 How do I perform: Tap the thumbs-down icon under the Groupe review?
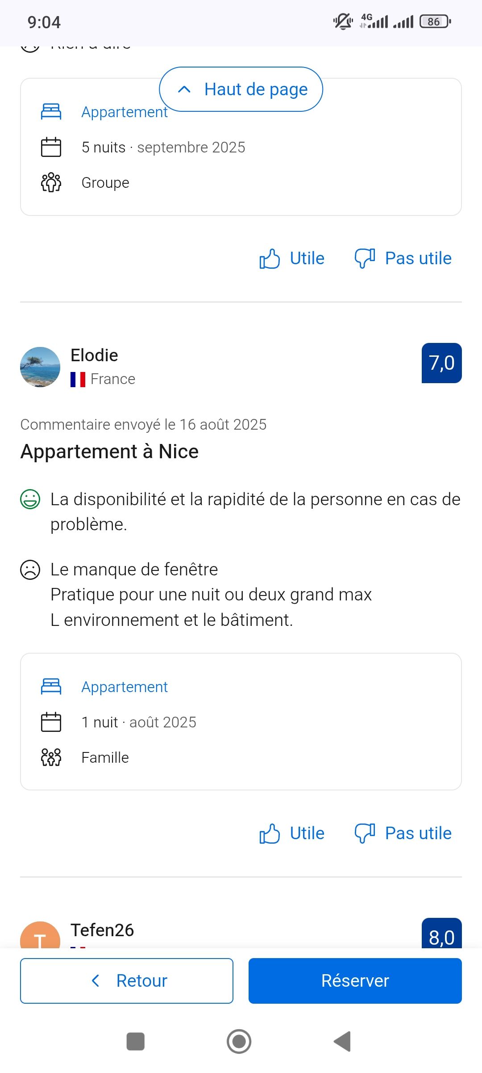pyautogui.click(x=365, y=258)
